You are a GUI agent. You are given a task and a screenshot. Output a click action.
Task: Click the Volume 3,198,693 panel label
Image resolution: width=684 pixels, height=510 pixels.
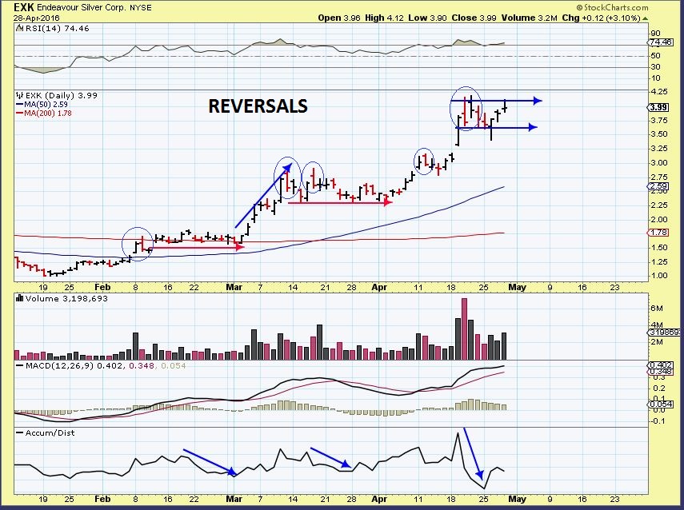[x=66, y=299]
